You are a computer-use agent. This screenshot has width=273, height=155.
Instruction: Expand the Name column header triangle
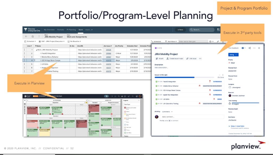pos(36,46)
